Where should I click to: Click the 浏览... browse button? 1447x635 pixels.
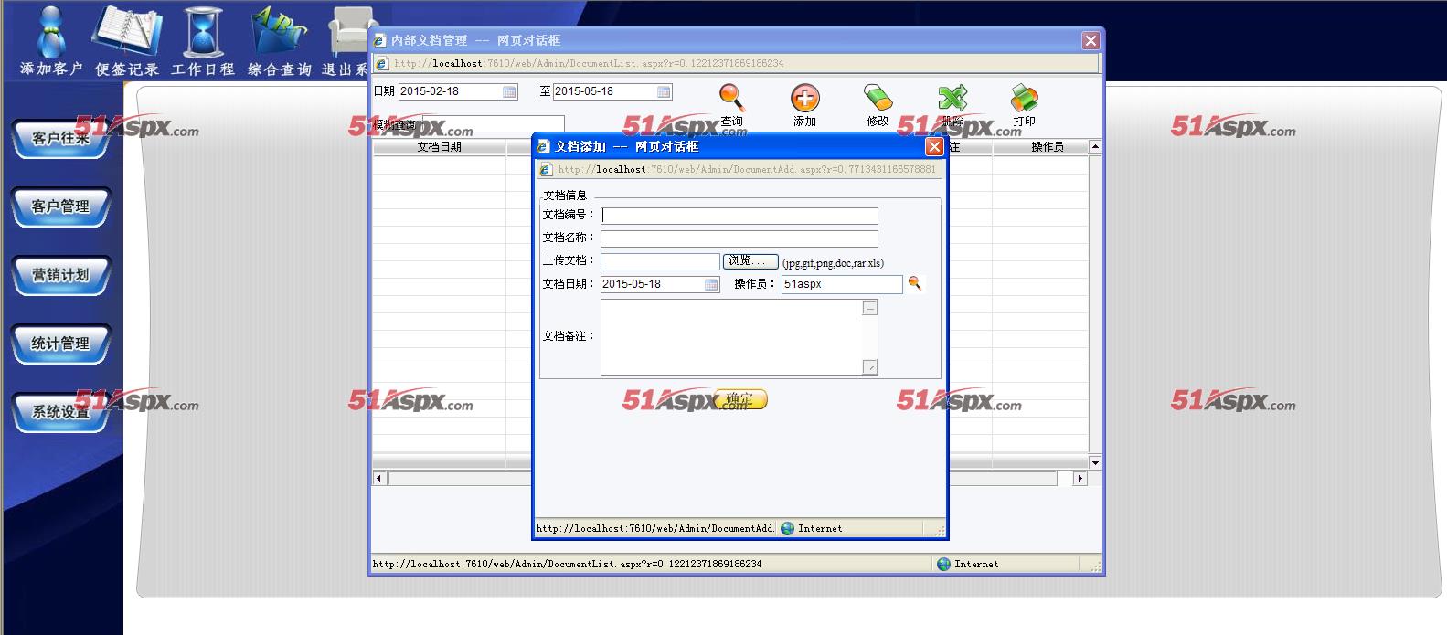[750, 261]
